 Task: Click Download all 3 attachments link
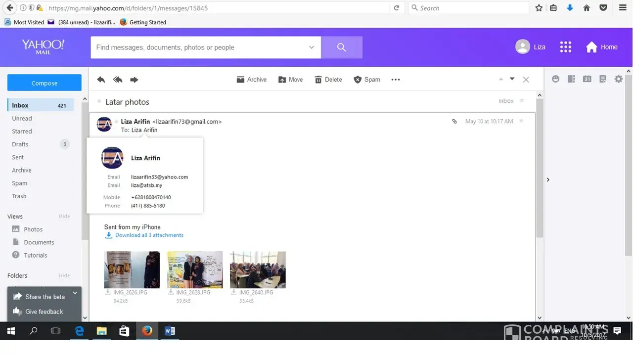click(149, 235)
